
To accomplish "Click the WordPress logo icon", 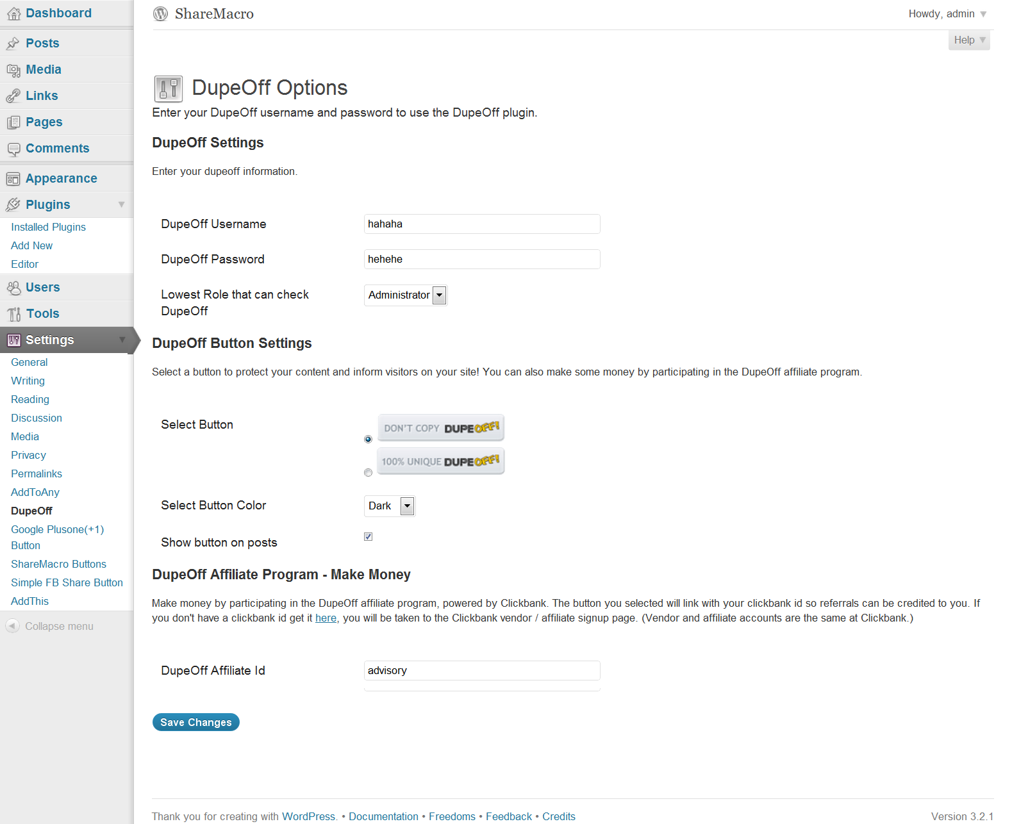I will (161, 13).
